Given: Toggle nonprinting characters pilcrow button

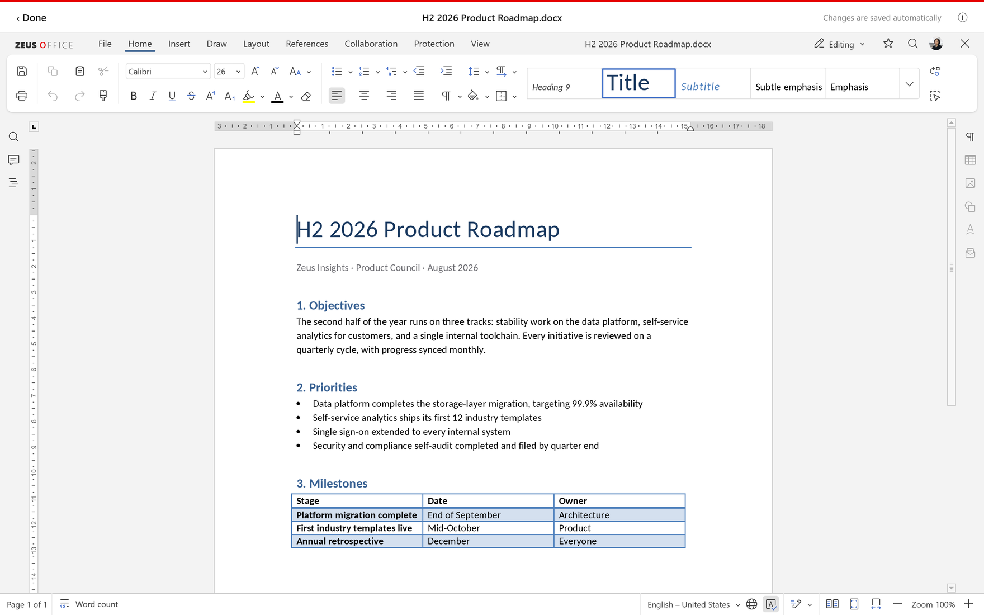Looking at the screenshot, I should pyautogui.click(x=446, y=96).
